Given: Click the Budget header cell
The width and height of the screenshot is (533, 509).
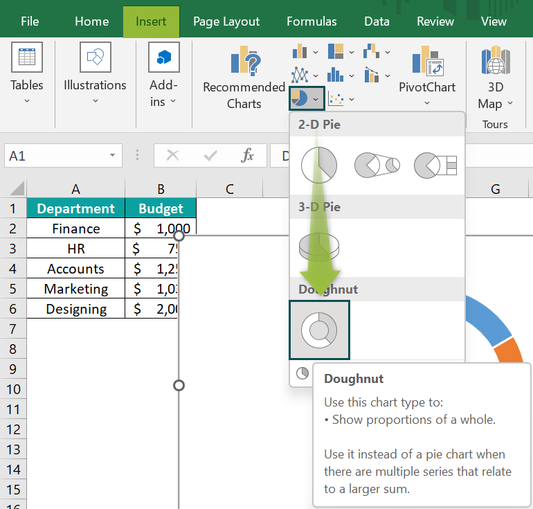Looking at the screenshot, I should tap(161, 208).
